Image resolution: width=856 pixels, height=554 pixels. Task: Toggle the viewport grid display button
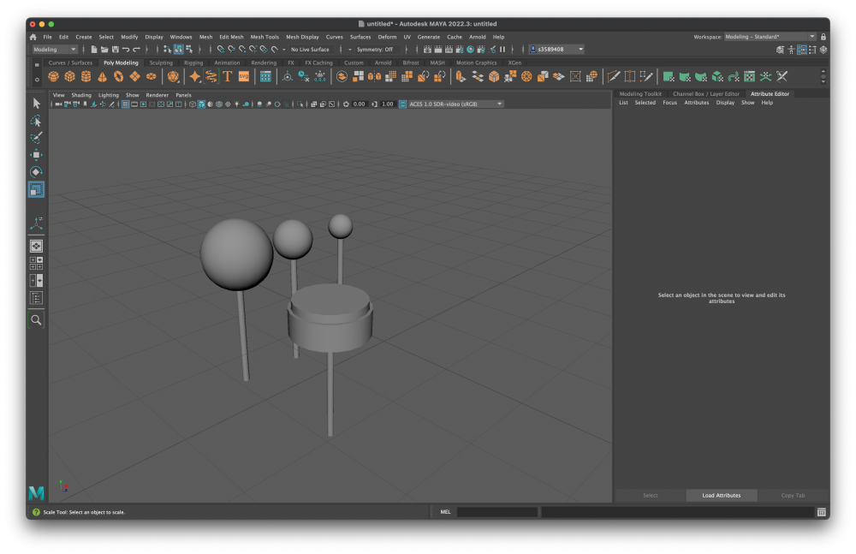(x=125, y=104)
